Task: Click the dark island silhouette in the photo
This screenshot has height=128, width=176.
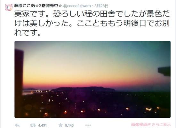Action: coord(83,89)
